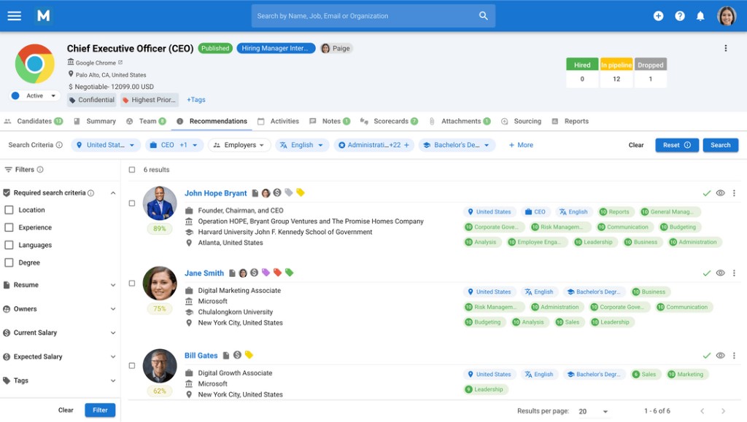Open the Results per page dropdown
This screenshot has width=747, height=422.
tap(593, 412)
